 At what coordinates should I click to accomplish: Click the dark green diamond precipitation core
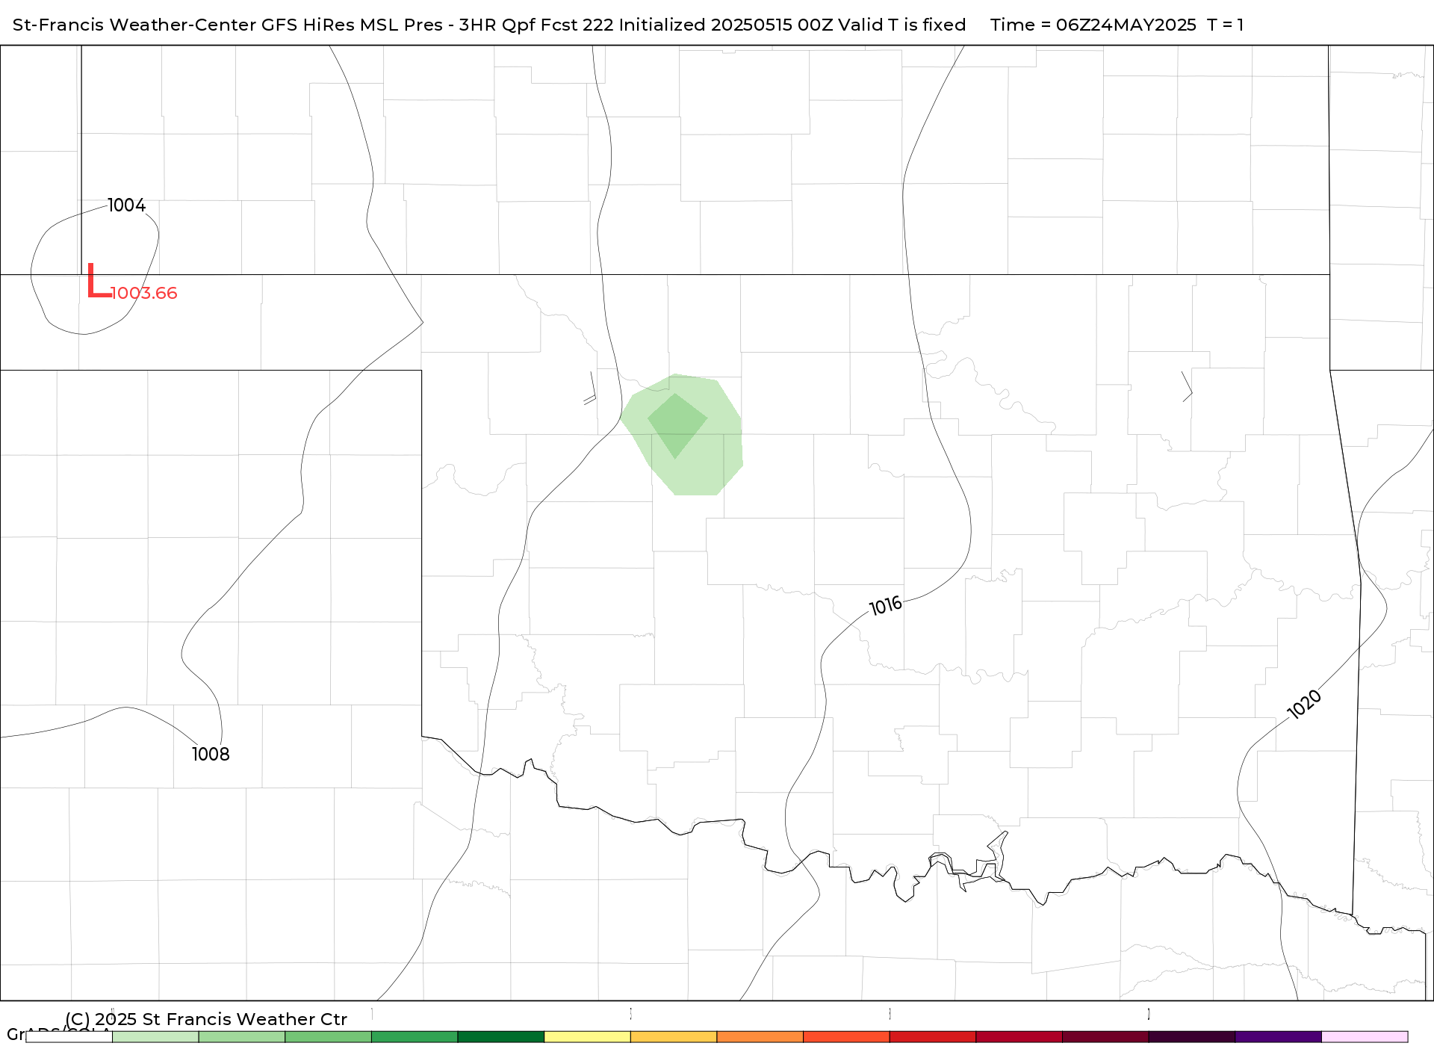pyautogui.click(x=677, y=426)
